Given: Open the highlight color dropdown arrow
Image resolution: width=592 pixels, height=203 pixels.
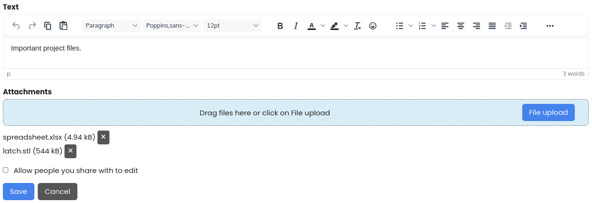Looking at the screenshot, I should coord(345,26).
